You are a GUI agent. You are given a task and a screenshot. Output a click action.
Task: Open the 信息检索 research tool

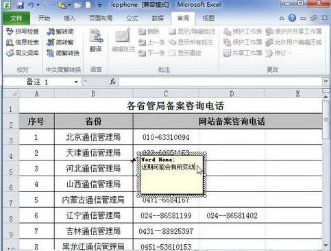point(23,43)
